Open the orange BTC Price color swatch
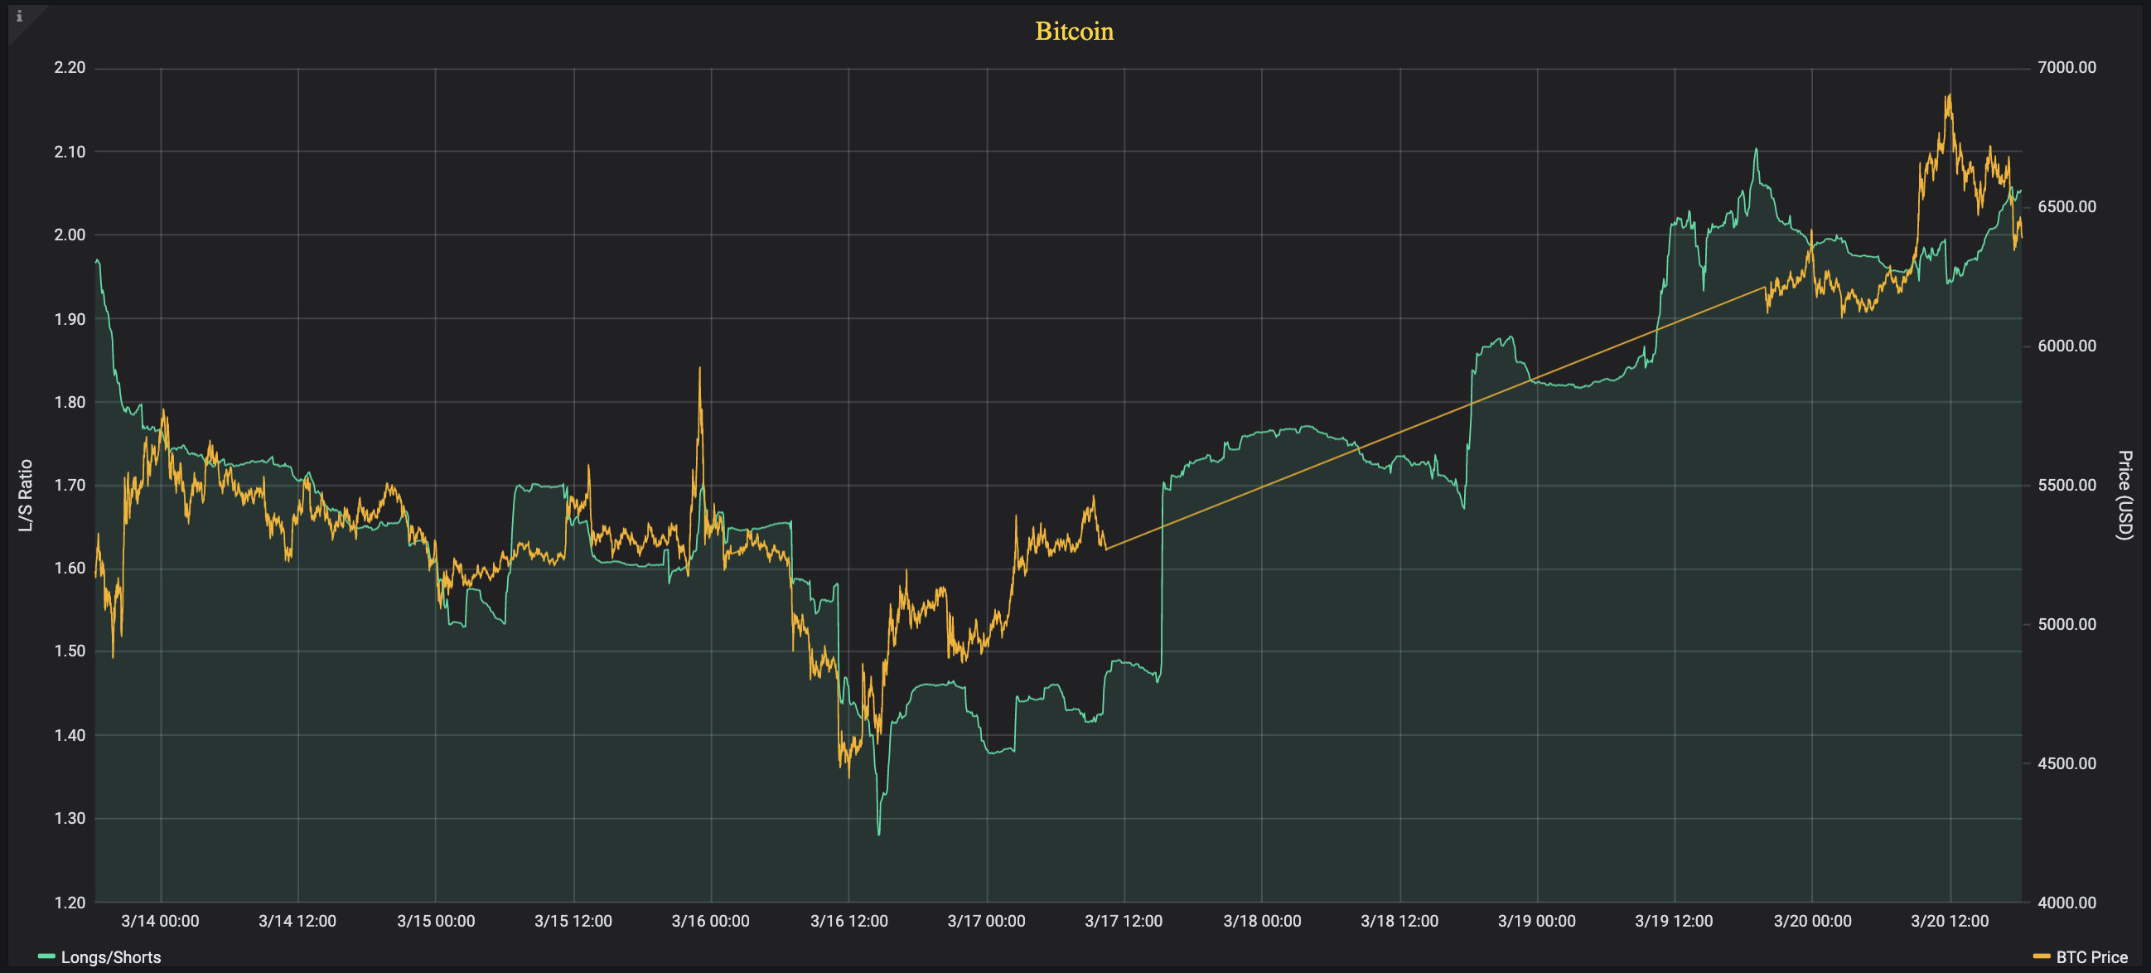The height and width of the screenshot is (973, 2151). click(2042, 956)
